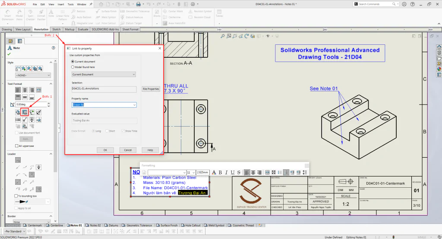Click Help in Link to property dialog
The image size is (442, 239).
click(150, 150)
